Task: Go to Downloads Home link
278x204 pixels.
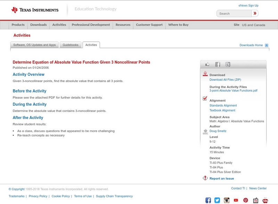Action: pos(251,45)
